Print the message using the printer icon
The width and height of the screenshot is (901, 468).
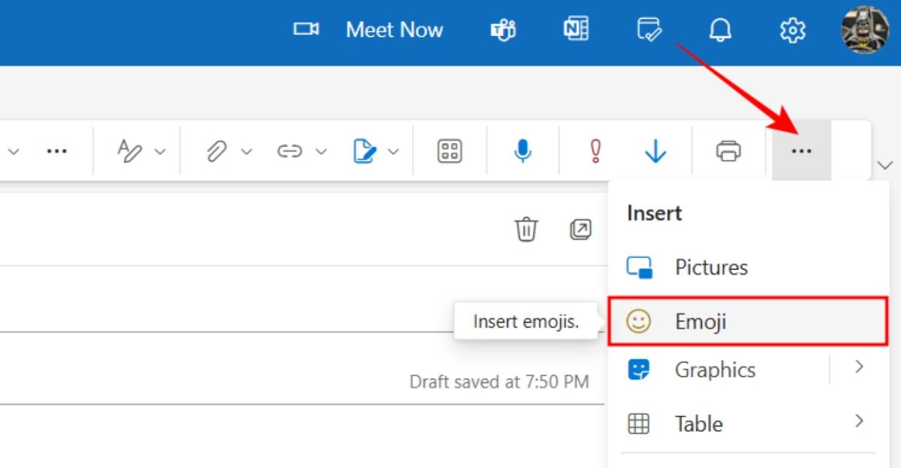[727, 150]
